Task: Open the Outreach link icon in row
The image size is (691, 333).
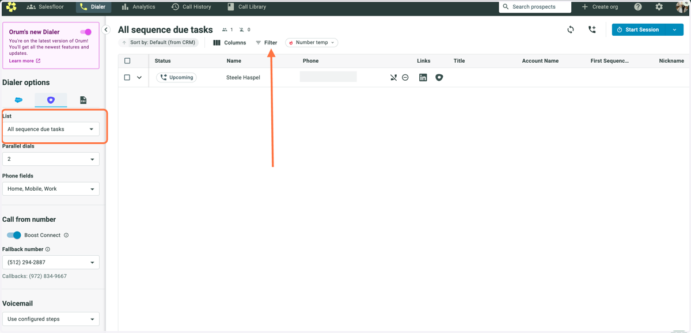Action: coord(439,77)
